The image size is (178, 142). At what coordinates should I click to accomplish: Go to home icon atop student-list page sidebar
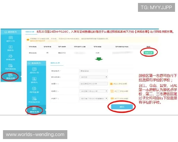[6, 32]
